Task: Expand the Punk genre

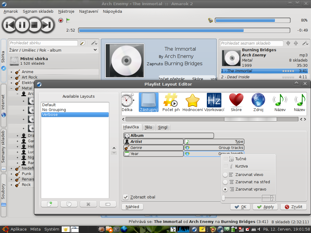Action: (x=11, y=174)
